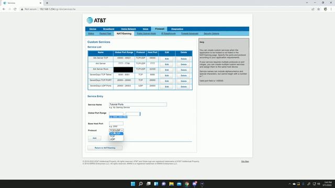Image resolution: width=335 pixels, height=188 pixels.
Task: Edit SevenDays TCP Telnet service
Action: 166,75
